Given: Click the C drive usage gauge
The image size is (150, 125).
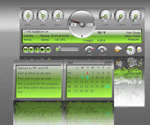Looking at the screenshot, I should [x=28, y=16].
